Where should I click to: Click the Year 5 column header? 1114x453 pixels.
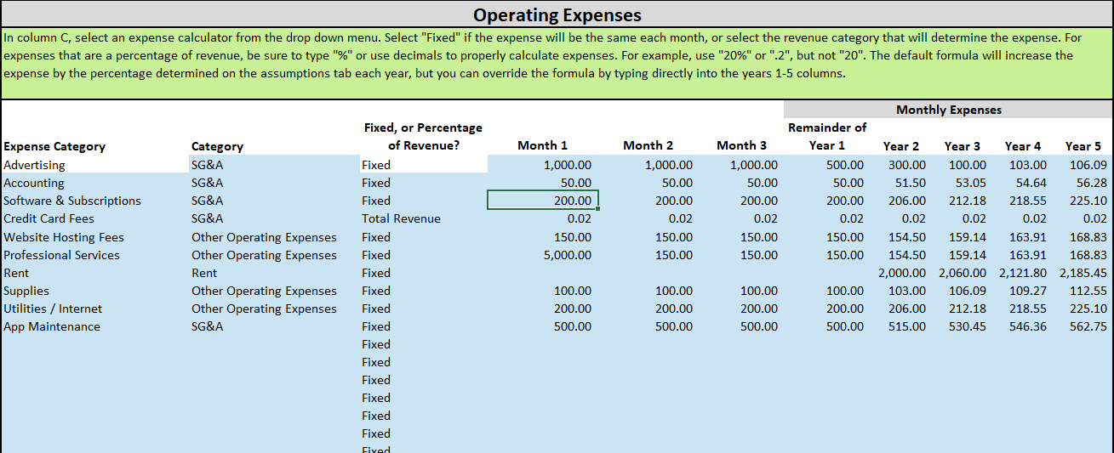click(1083, 146)
